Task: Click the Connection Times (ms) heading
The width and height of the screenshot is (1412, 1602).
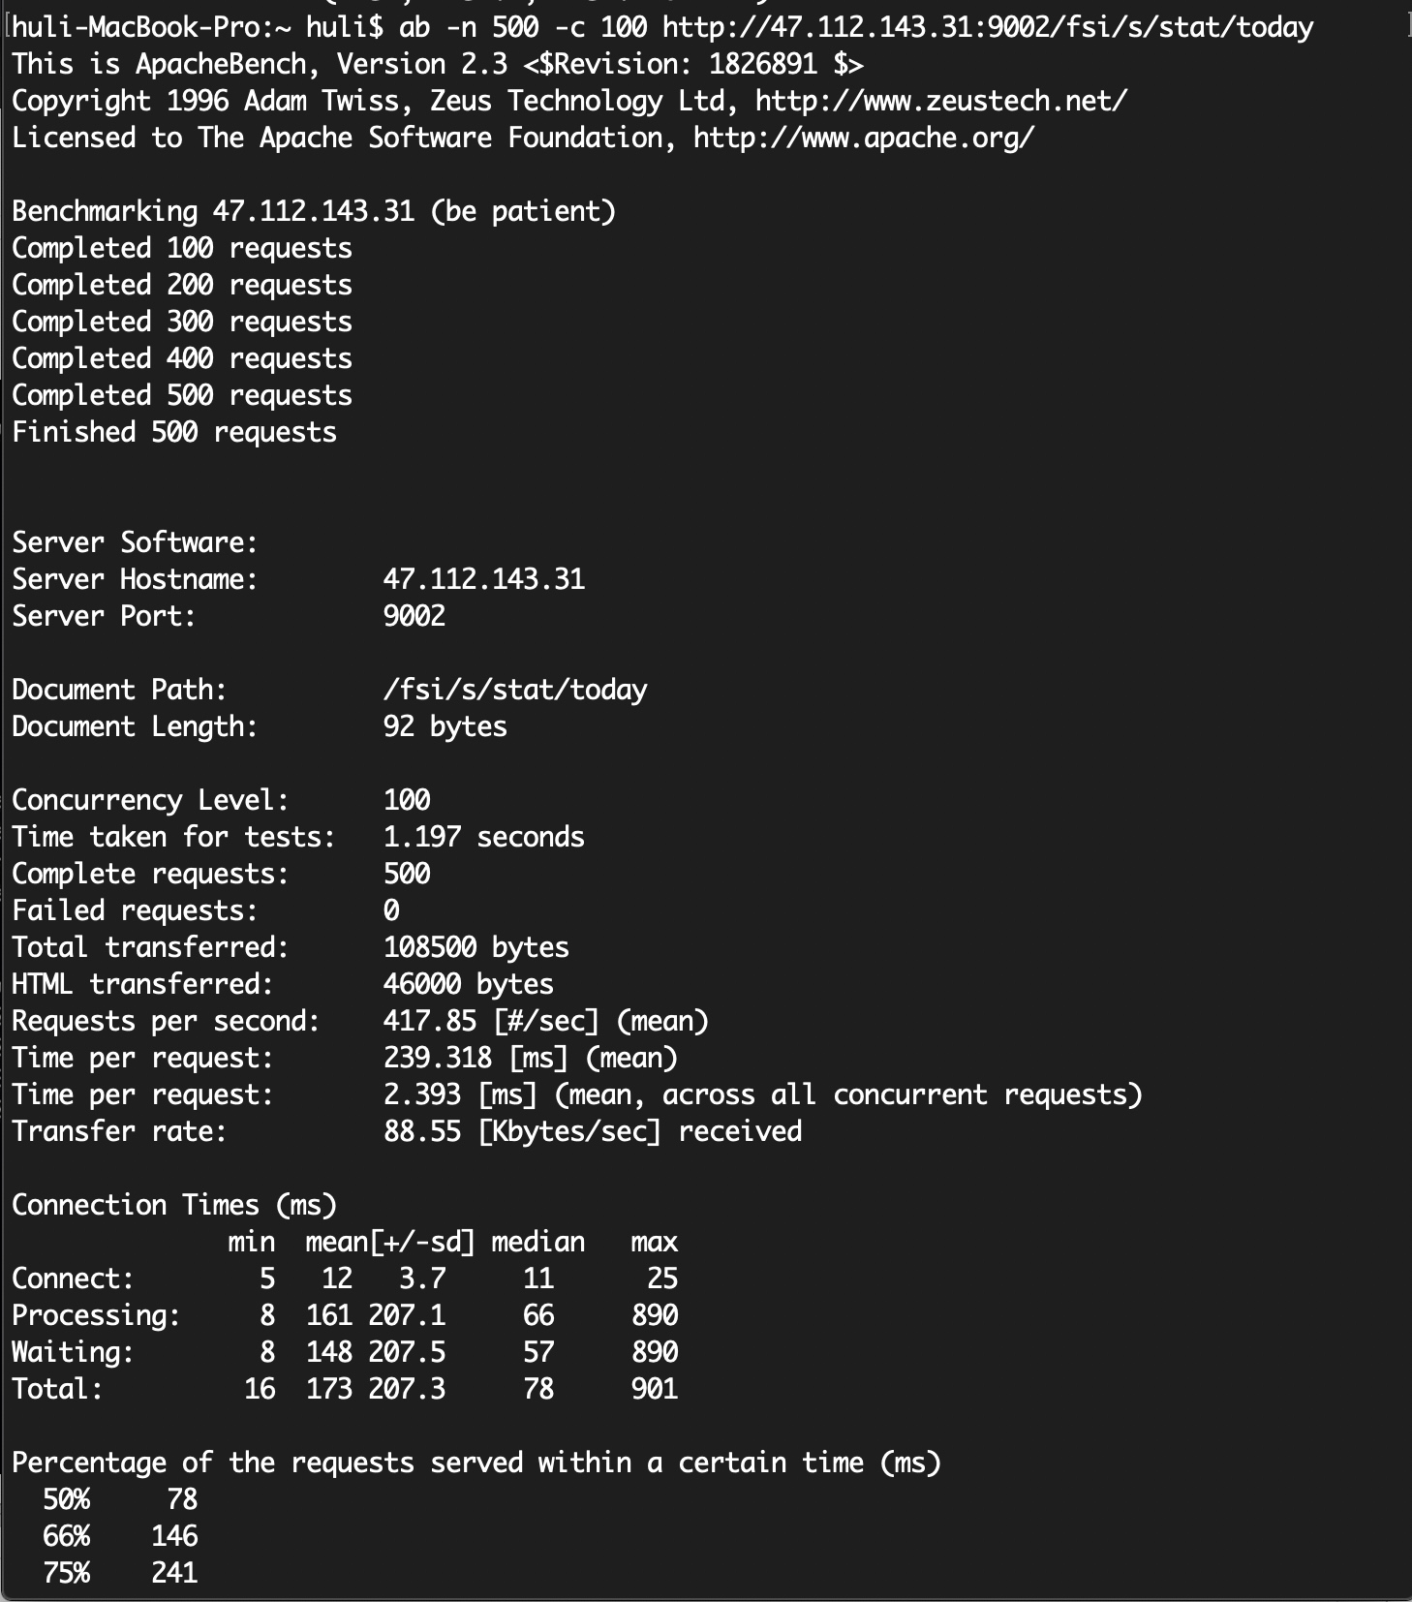Action: [x=174, y=1205]
